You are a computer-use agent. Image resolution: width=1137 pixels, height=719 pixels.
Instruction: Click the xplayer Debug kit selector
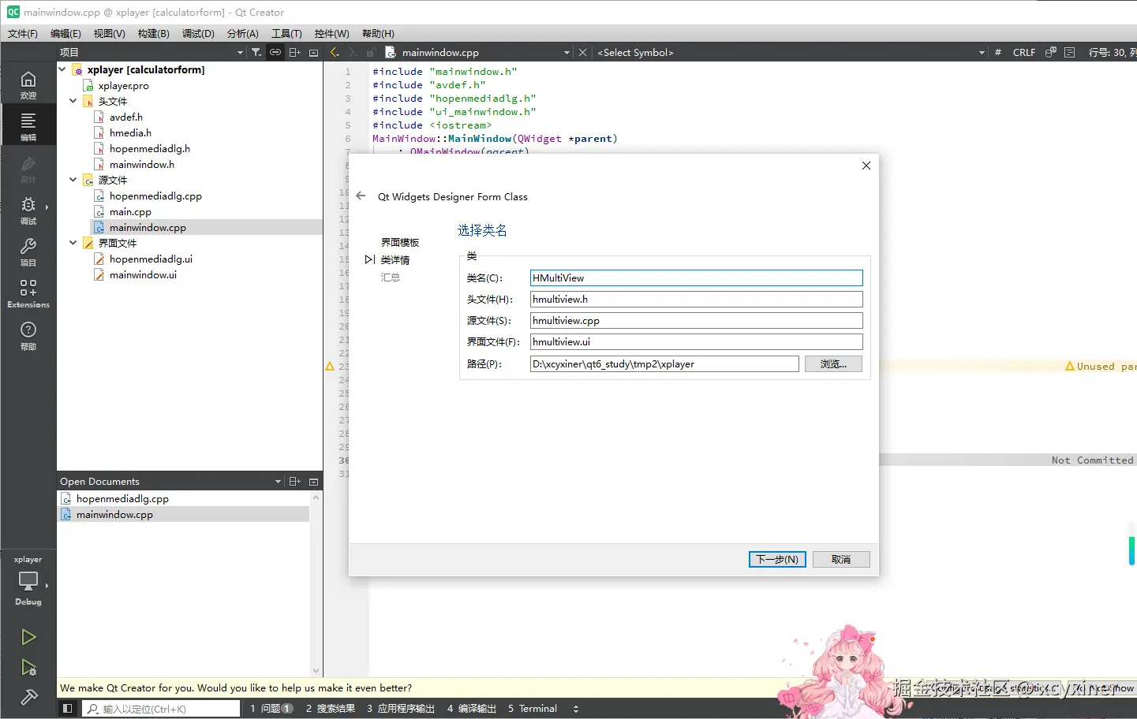tap(28, 581)
